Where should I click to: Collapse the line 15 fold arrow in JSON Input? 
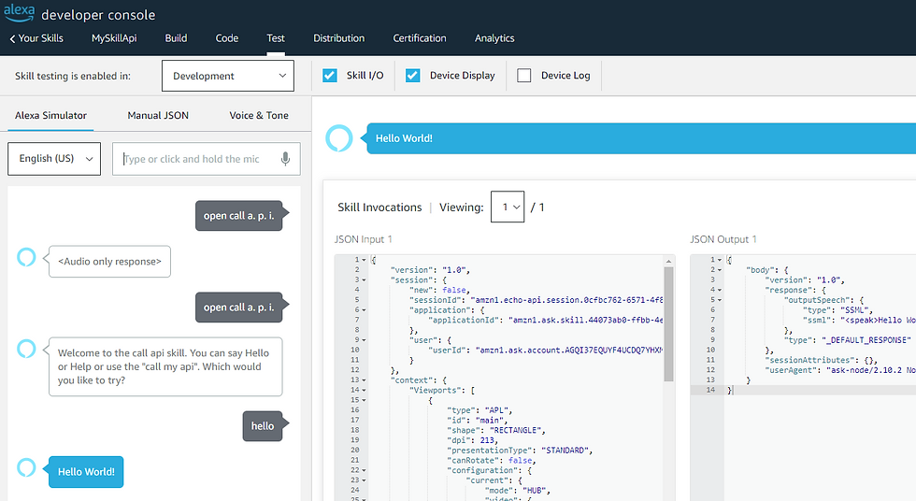tap(364, 400)
